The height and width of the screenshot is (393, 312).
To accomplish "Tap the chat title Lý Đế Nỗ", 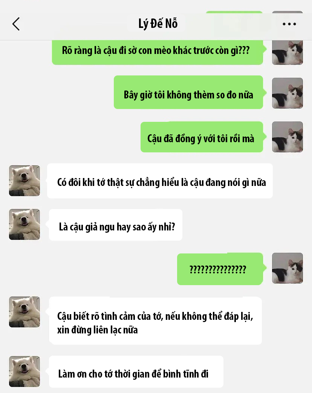I will pyautogui.click(x=158, y=23).
